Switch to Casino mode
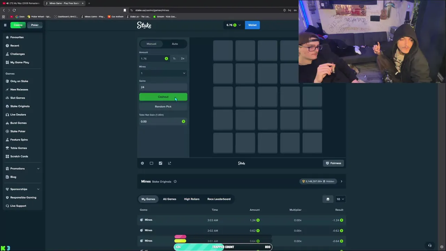Image resolution: width=446 pixels, height=251 pixels. pos(18,25)
